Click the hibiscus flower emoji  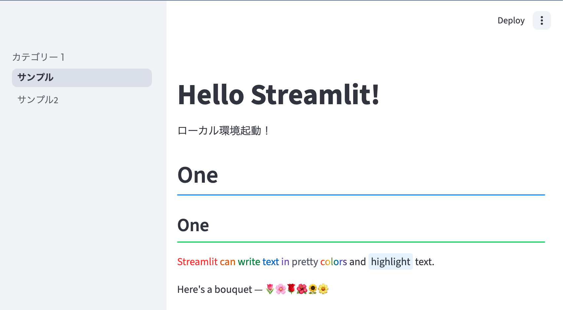[x=302, y=289]
